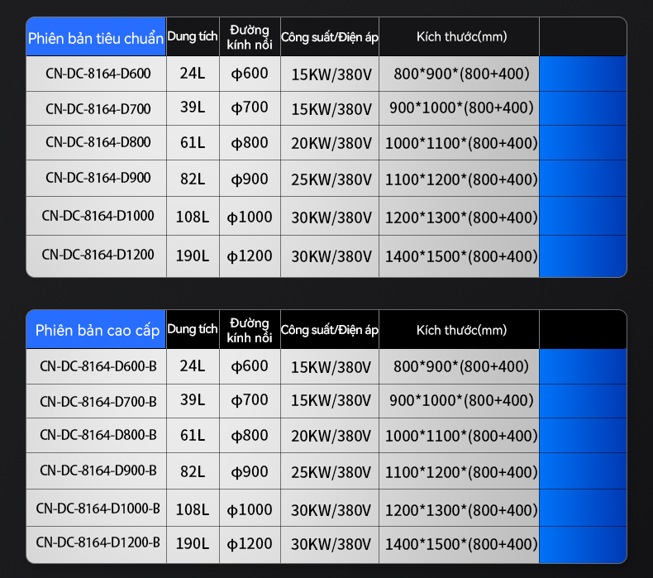This screenshot has height=578, width=653.
Task: Select premium model CN-DC-8164-D700-B
Action: click(x=98, y=401)
